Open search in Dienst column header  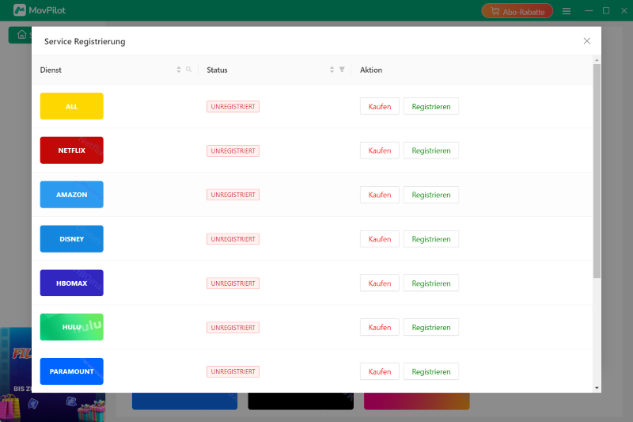(x=188, y=70)
